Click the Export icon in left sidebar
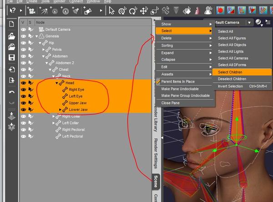Viewport: 273px width, 202px height. click(x=12, y=80)
